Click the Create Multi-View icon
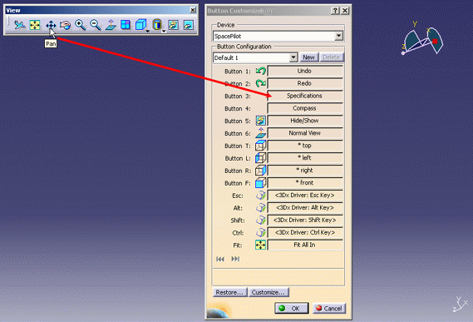 point(126,25)
